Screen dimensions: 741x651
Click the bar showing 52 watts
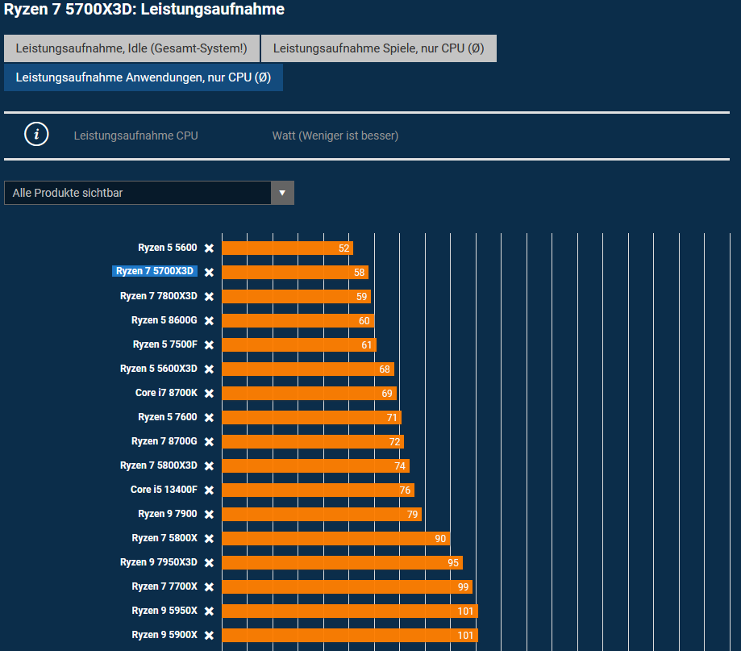tap(287, 248)
